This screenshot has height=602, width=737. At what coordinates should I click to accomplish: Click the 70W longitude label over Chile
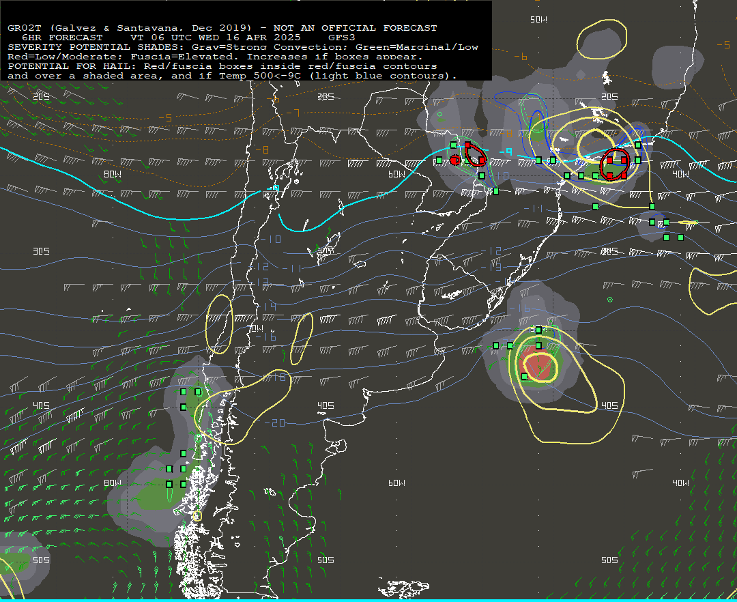click(255, 328)
